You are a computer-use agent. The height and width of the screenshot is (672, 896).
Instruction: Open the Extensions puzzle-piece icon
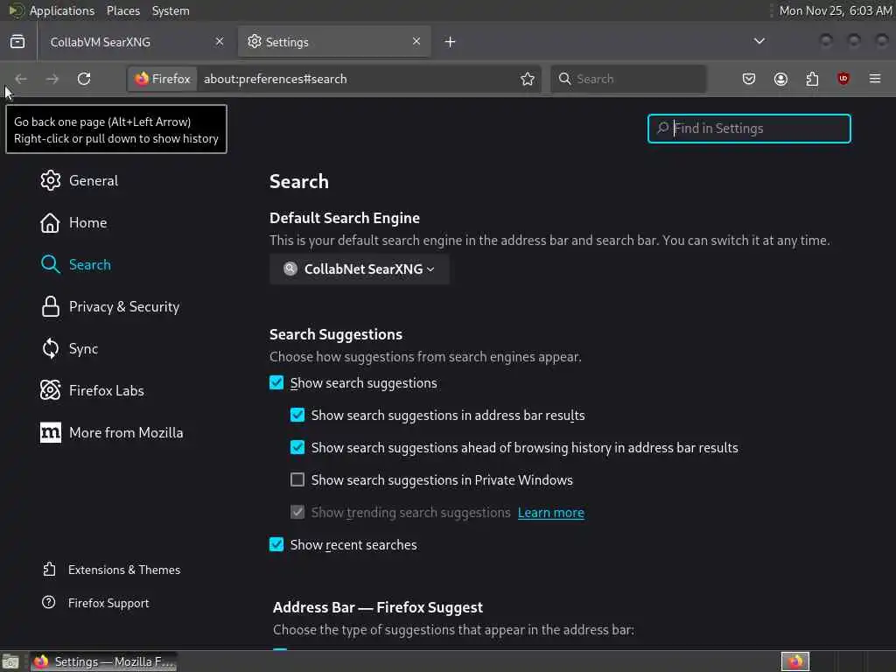pyautogui.click(x=812, y=79)
